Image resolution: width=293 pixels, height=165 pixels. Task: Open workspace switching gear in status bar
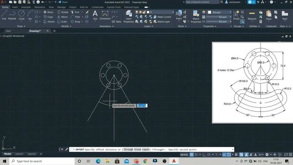267,154
